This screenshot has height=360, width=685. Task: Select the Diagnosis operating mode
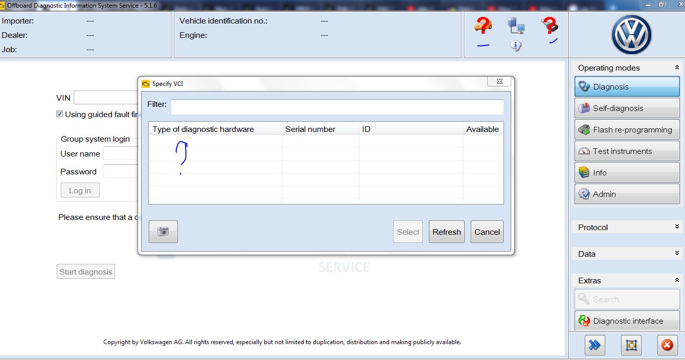point(626,86)
